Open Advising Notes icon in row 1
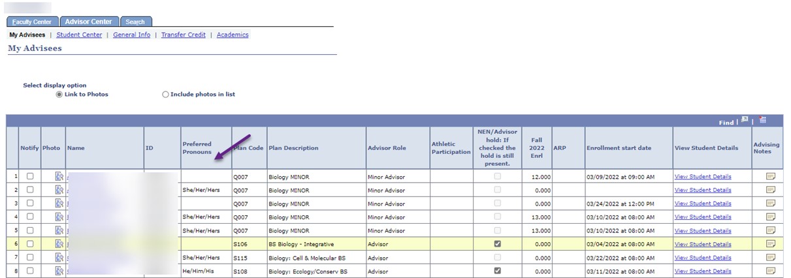This screenshot has width=791, height=278. (770, 176)
